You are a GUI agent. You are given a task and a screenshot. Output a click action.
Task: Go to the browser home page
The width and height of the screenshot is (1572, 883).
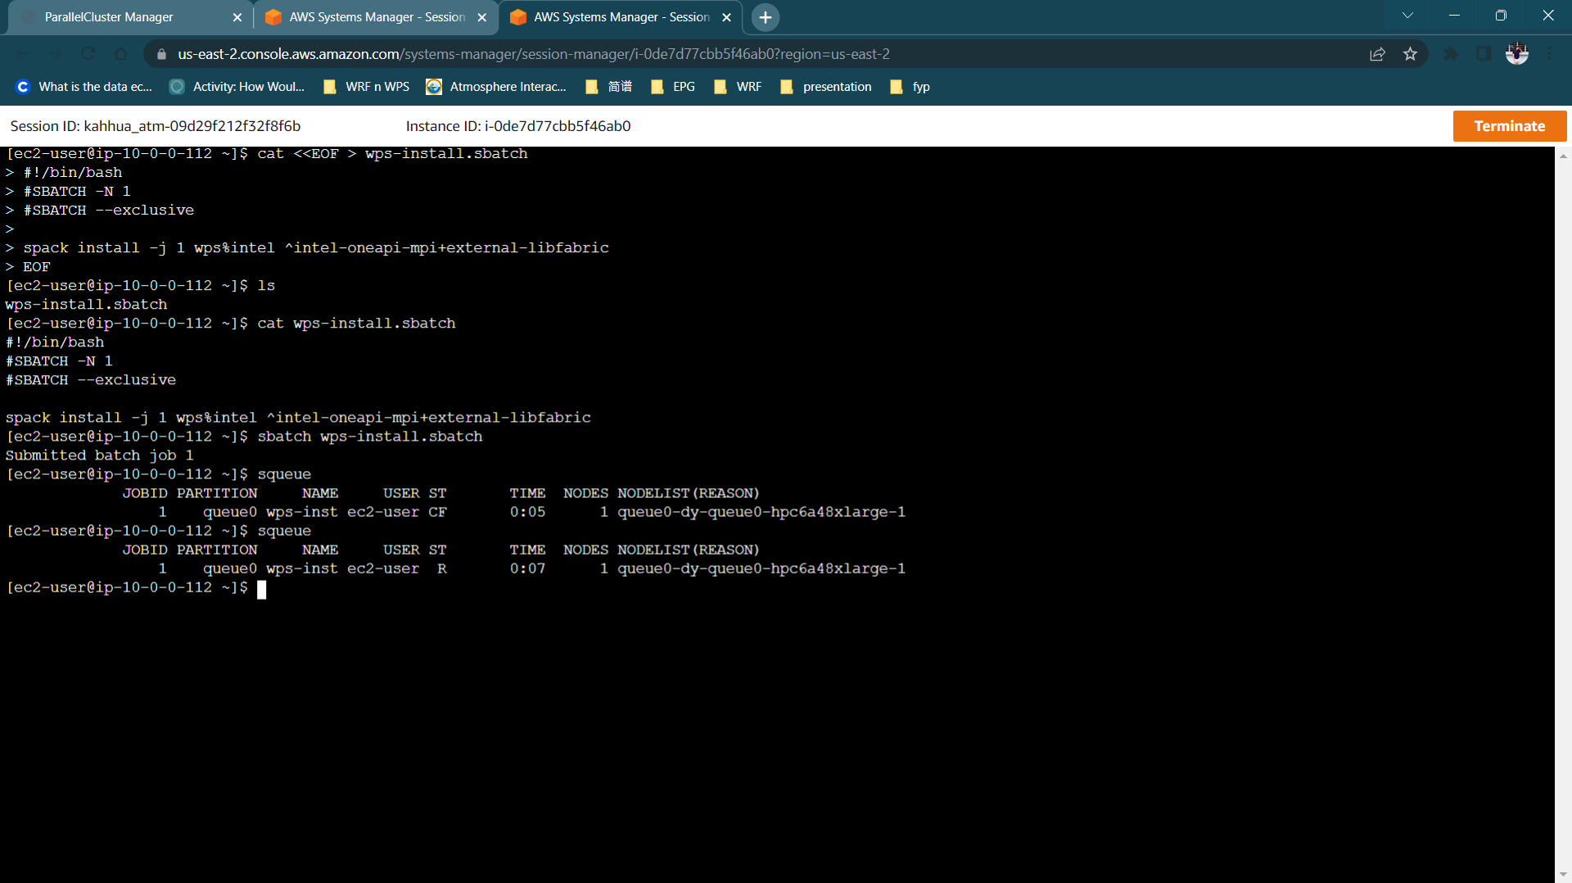(x=120, y=54)
